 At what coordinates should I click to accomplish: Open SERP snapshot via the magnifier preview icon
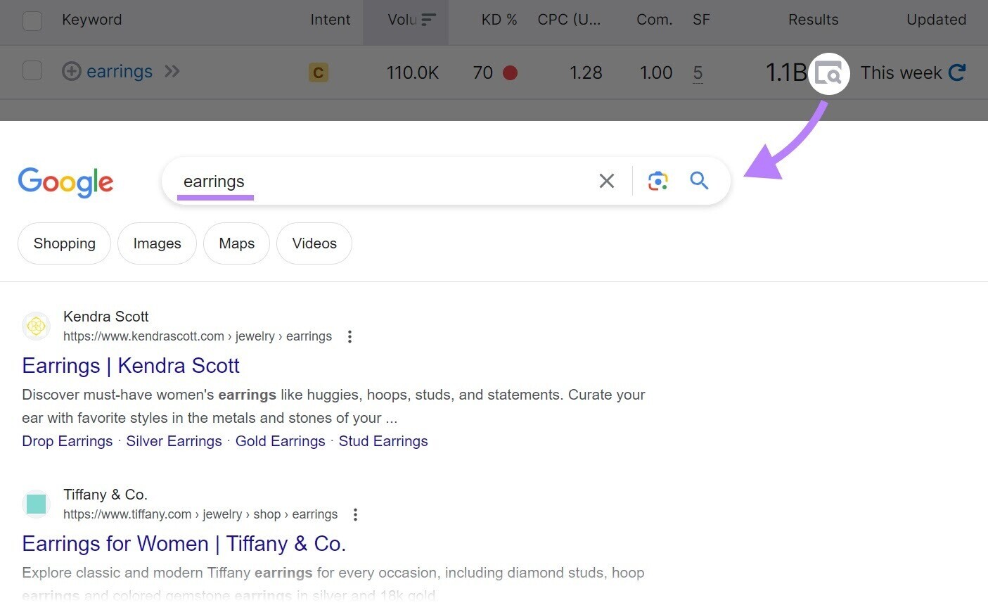pyautogui.click(x=829, y=72)
